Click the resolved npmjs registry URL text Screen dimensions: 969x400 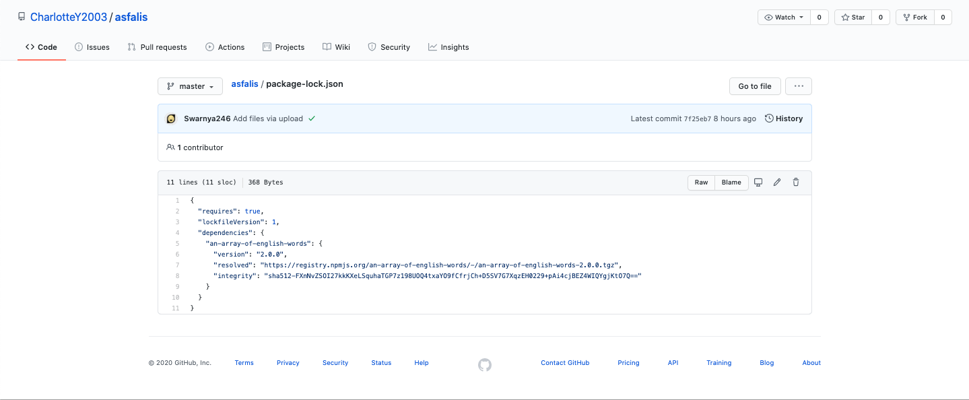(x=440, y=265)
